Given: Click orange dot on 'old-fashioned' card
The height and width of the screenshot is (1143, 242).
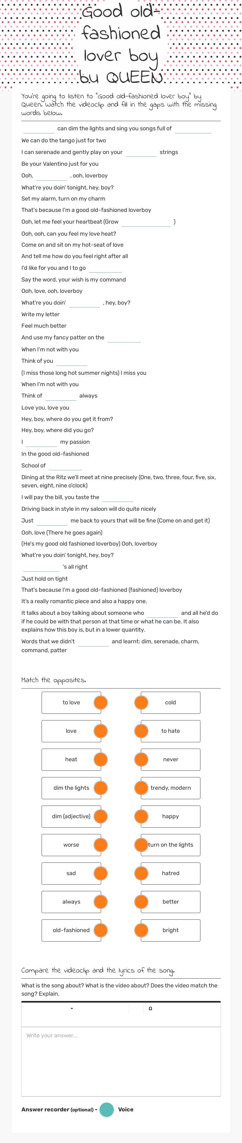Looking at the screenshot, I should click(x=101, y=930).
